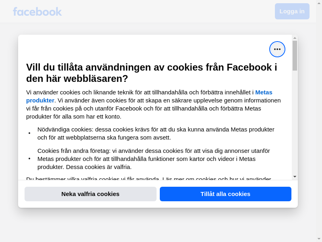Accept with Tillåt alla cookies

225,194
